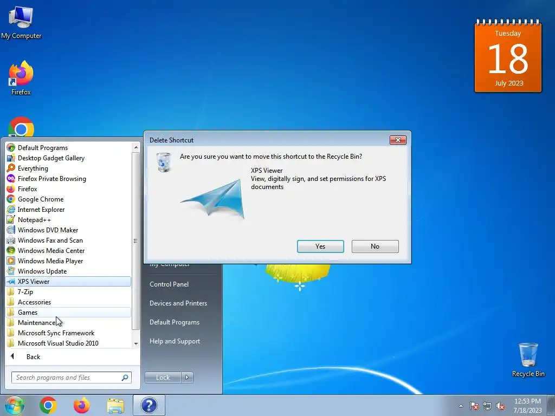Click the magnifier icon in search box
The image size is (555, 416).
125,378
